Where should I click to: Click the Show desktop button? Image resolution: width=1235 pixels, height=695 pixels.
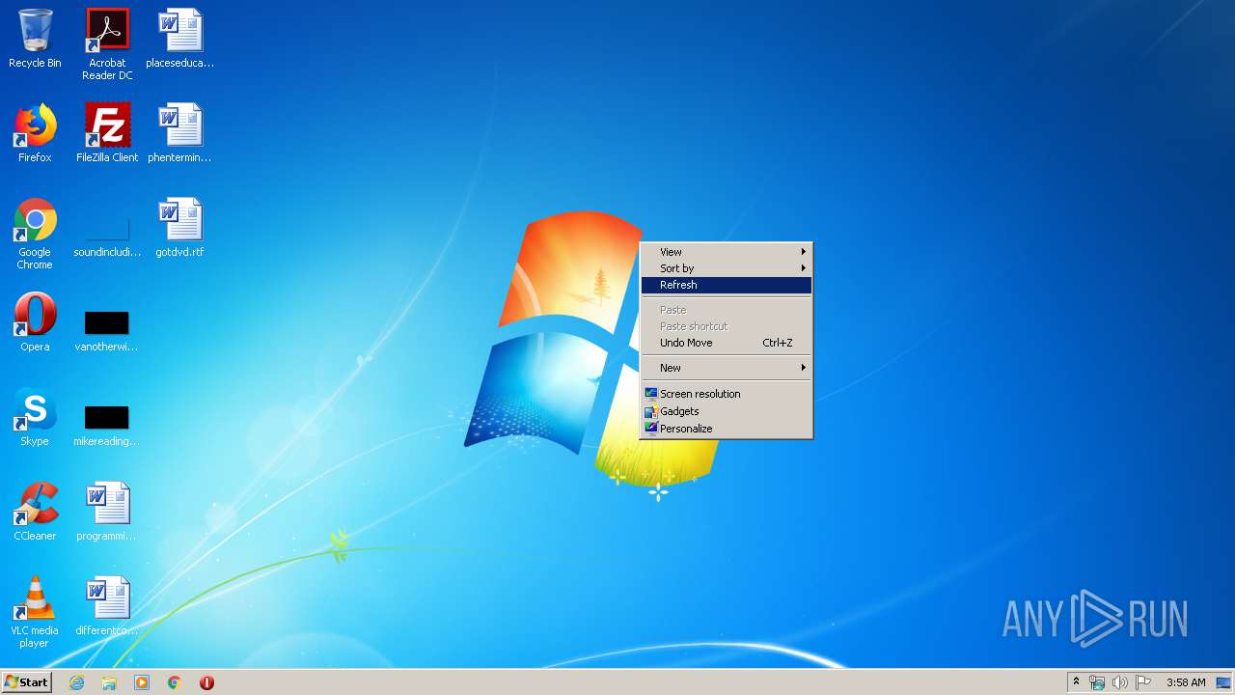click(x=1224, y=682)
